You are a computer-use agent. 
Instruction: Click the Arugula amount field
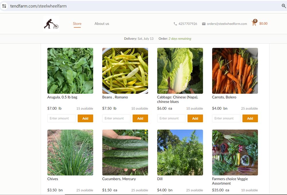point(61,118)
